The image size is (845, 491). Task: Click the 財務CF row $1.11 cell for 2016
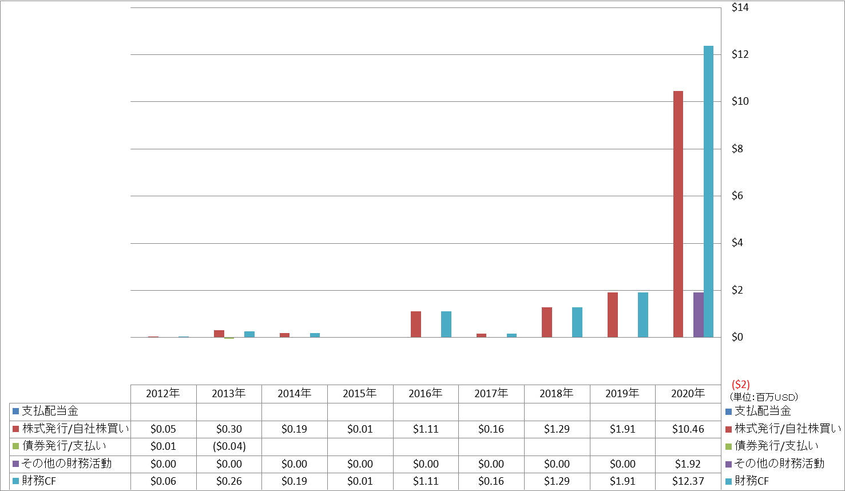coord(426,481)
